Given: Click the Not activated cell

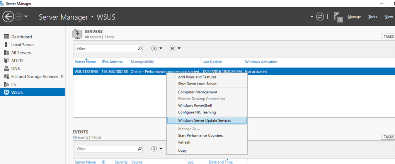Looking at the screenshot, I should point(256,71).
